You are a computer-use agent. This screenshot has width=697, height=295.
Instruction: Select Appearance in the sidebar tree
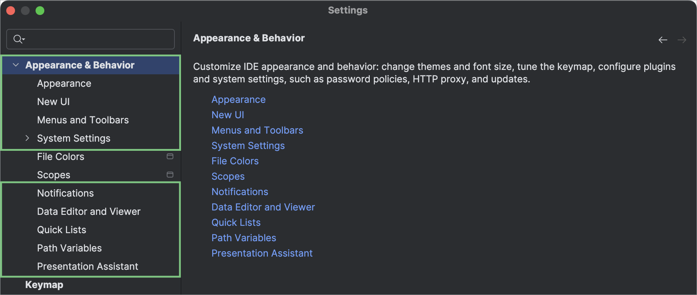(x=64, y=83)
